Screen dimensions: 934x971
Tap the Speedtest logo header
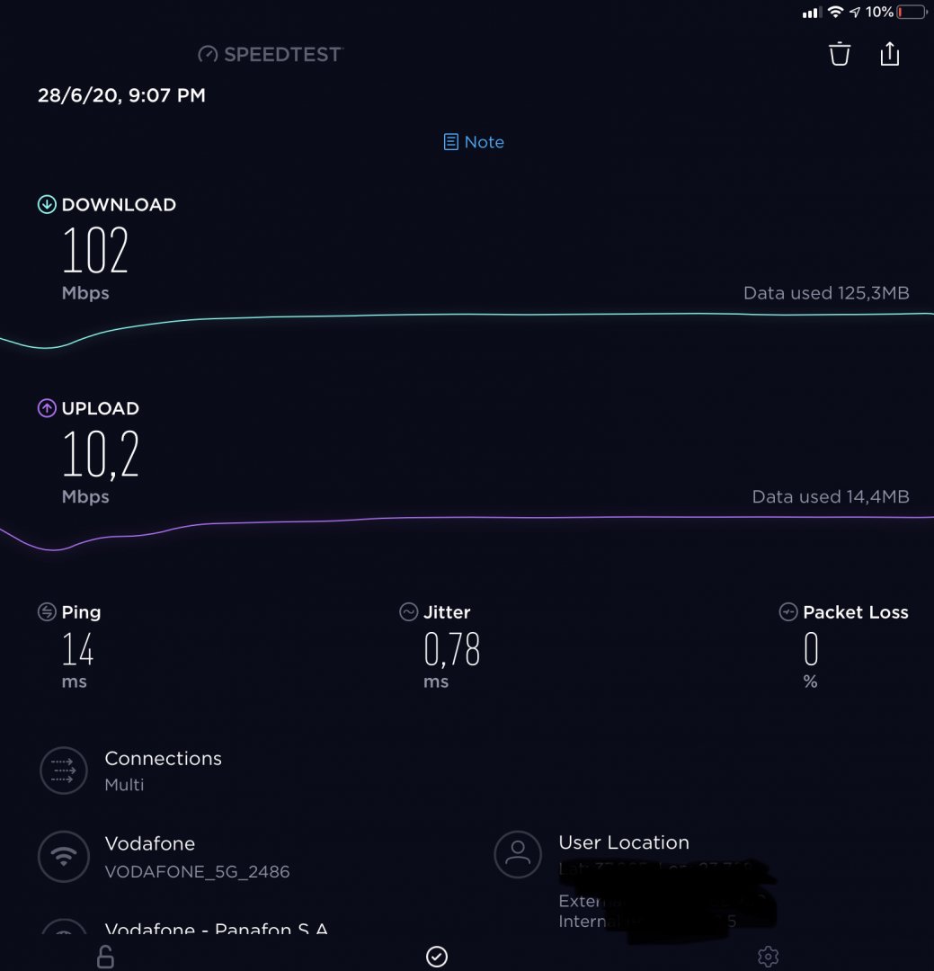pos(270,55)
